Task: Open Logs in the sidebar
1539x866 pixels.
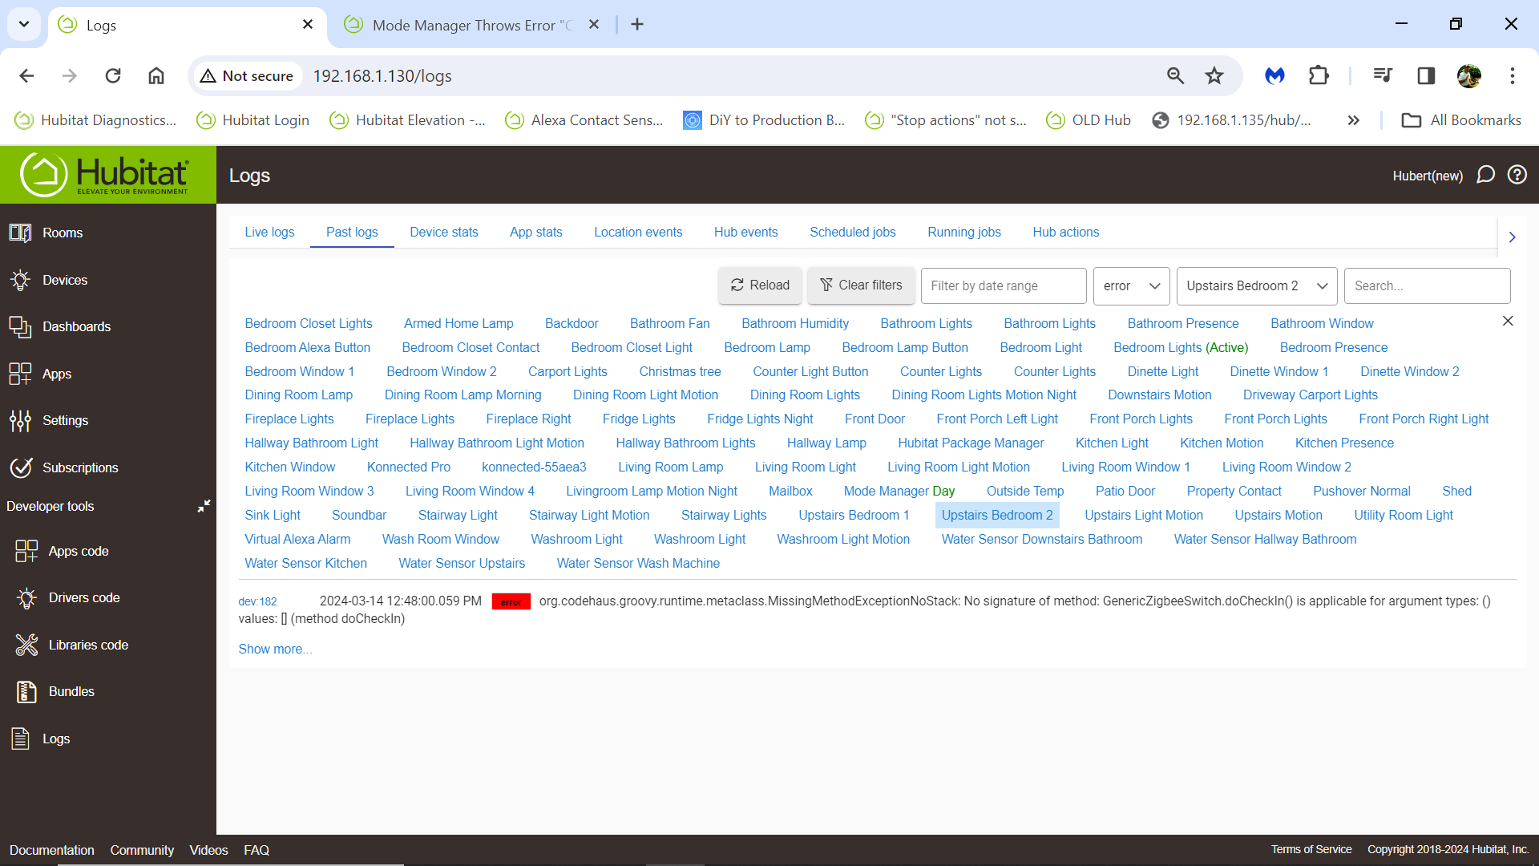Action: [40, 739]
